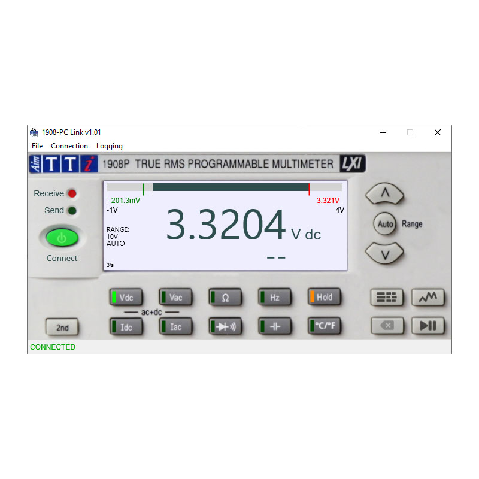Open the menu/list grid button
This screenshot has height=479, width=479.
pyautogui.click(x=387, y=297)
